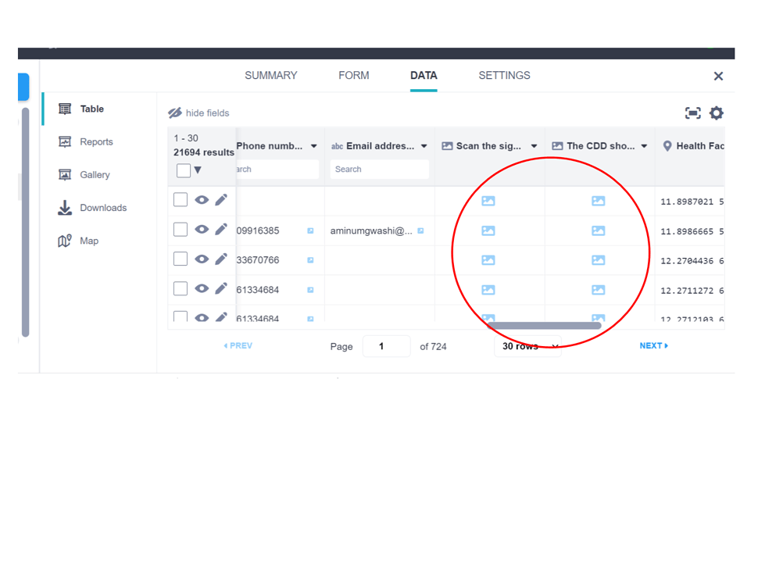The height and width of the screenshot is (586, 758).
Task: Select the checkbox for phone number 33670766
Action: tap(181, 259)
